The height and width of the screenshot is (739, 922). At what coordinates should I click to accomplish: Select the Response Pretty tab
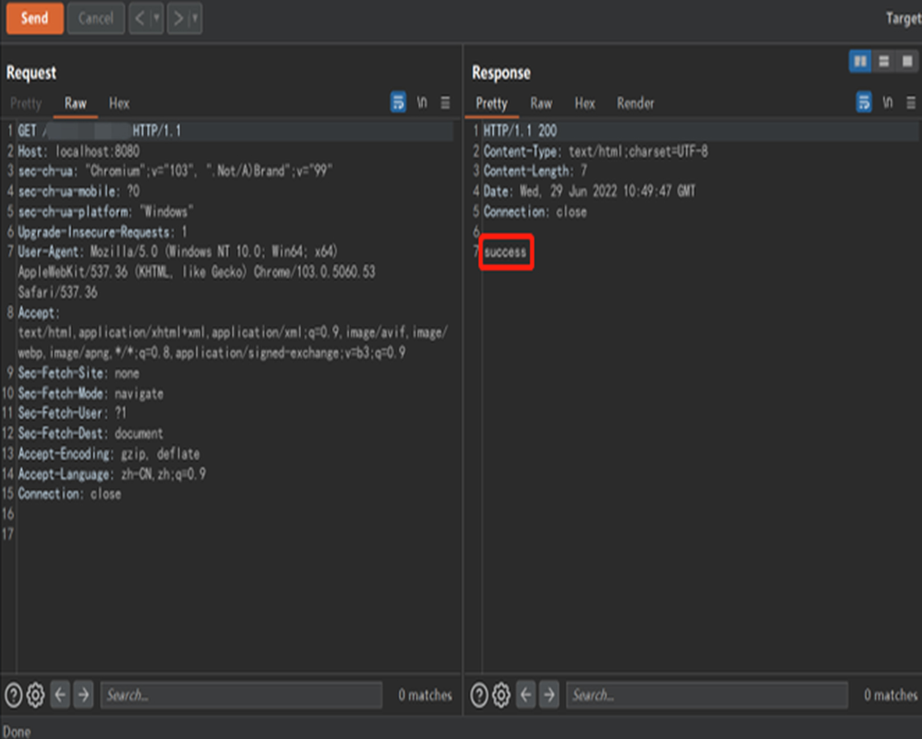(492, 103)
